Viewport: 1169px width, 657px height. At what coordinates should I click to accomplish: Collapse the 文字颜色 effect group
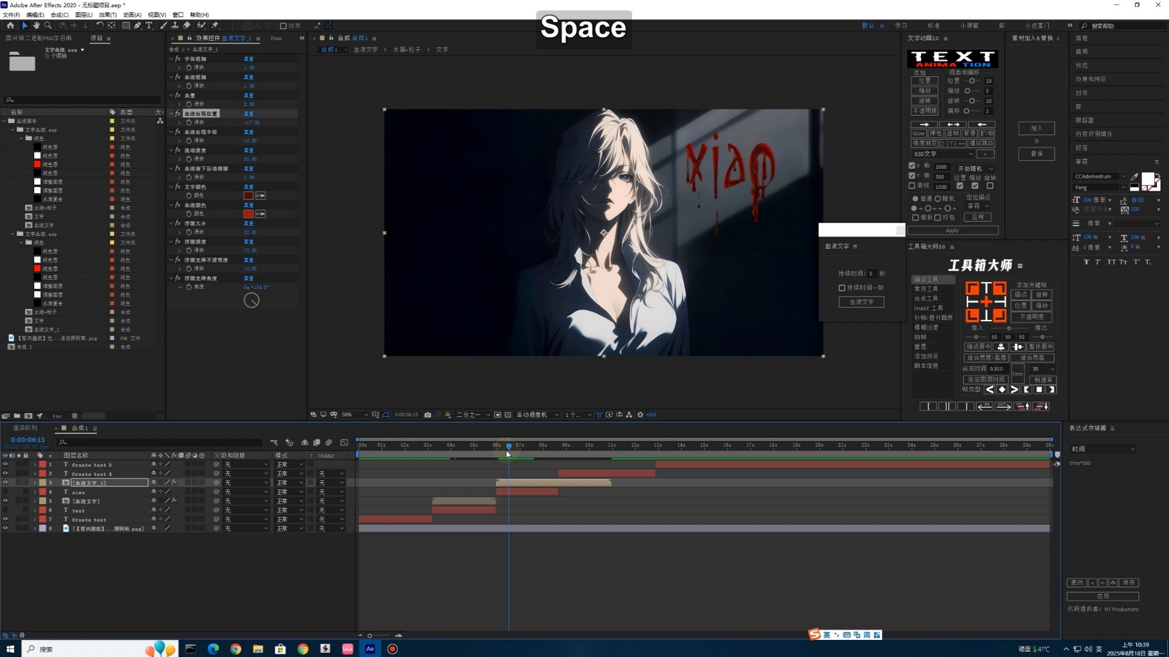coord(171,186)
